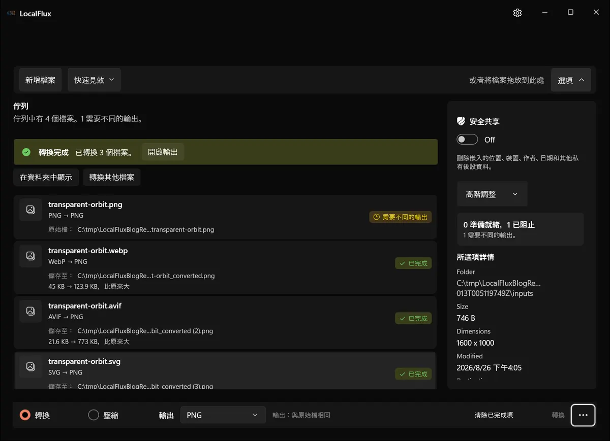This screenshot has height=441, width=610.
Task: Click the green checkmark in 轉換完成 banner
Action: pos(26,152)
